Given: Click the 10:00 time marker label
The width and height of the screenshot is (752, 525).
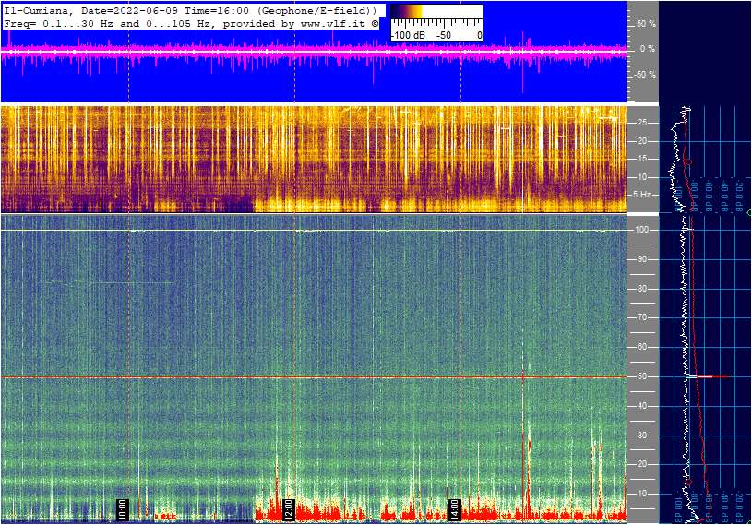Looking at the screenshot, I should click(123, 508).
